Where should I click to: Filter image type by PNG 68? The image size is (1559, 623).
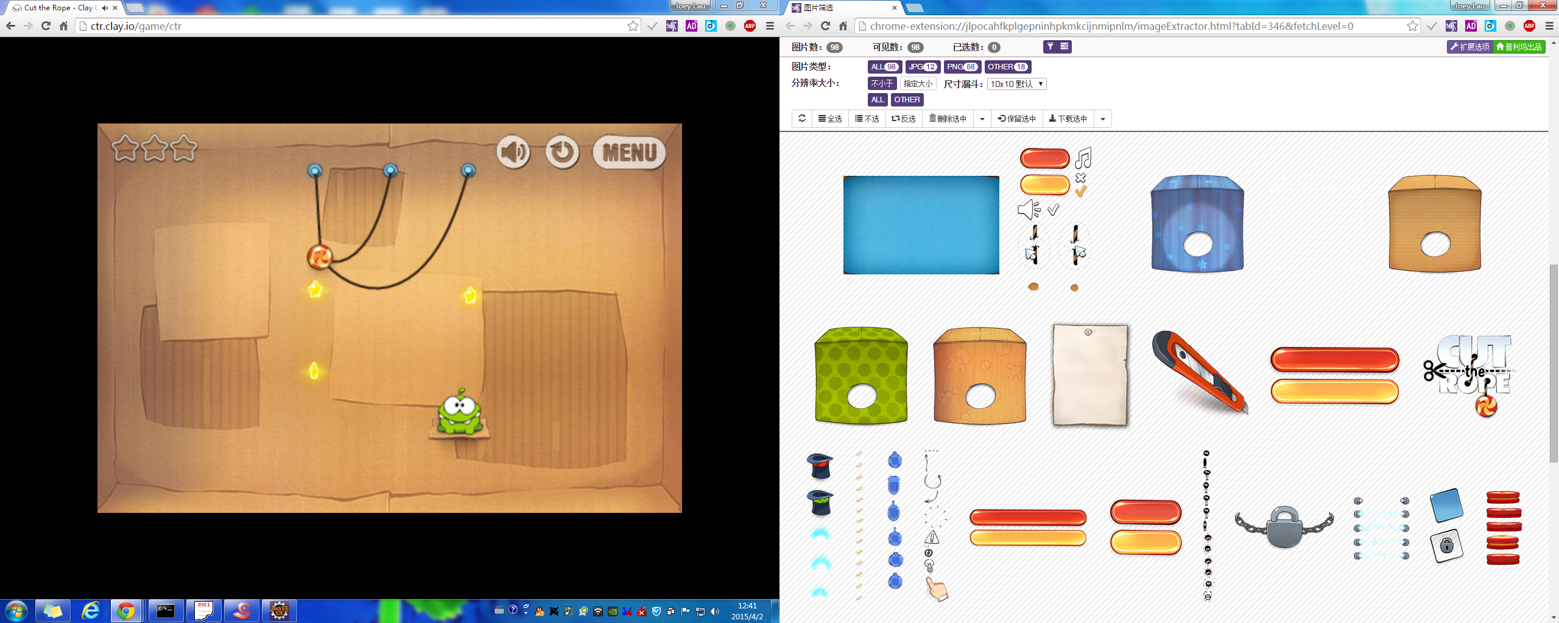click(962, 67)
